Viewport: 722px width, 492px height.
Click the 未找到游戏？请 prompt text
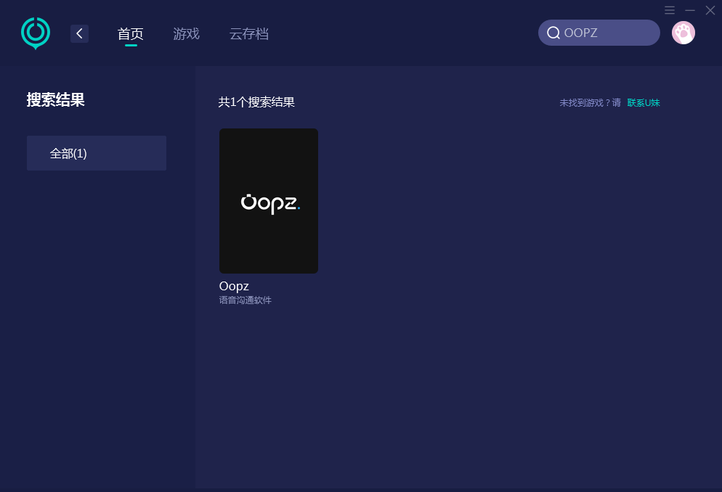coord(590,103)
